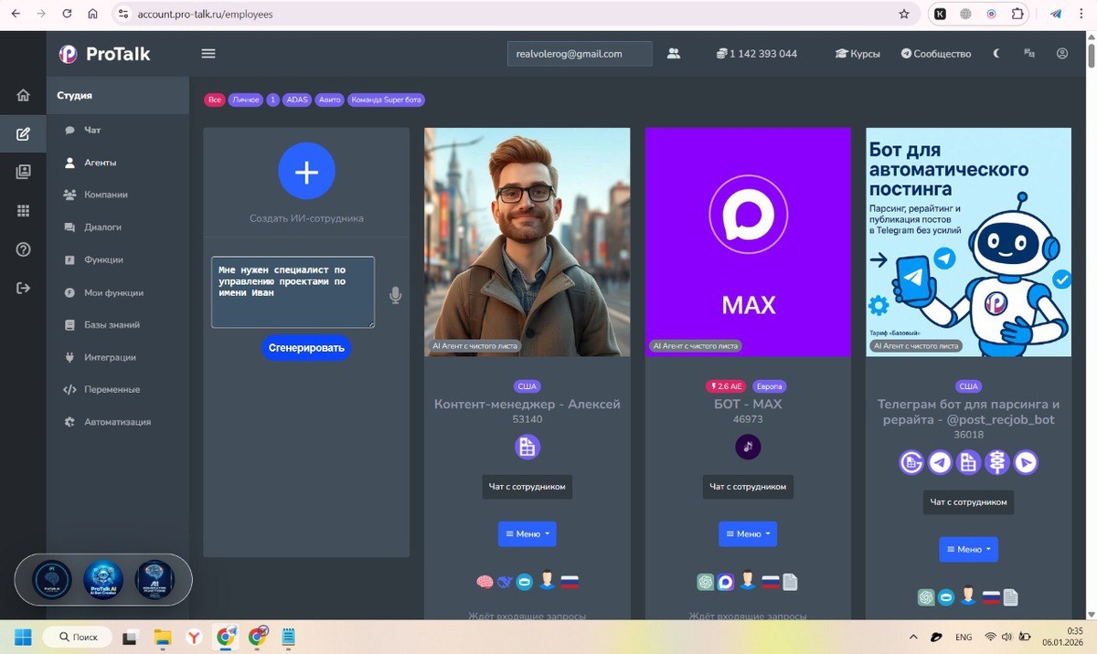Click the music note icon under БОТ - MAX
1097x654 pixels.
748,447
